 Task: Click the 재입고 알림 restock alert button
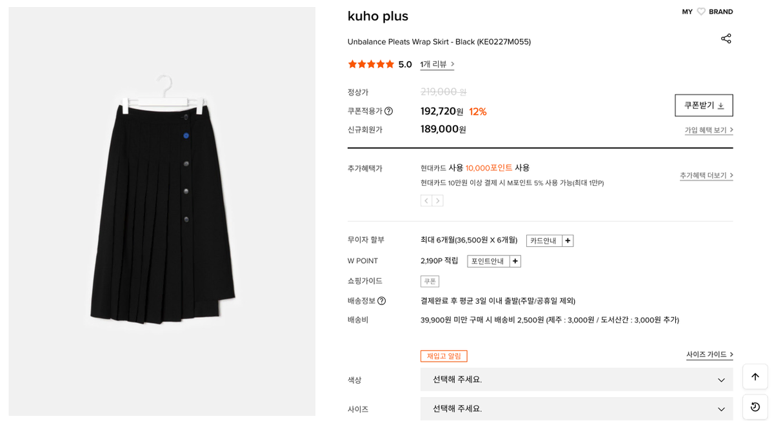point(444,356)
